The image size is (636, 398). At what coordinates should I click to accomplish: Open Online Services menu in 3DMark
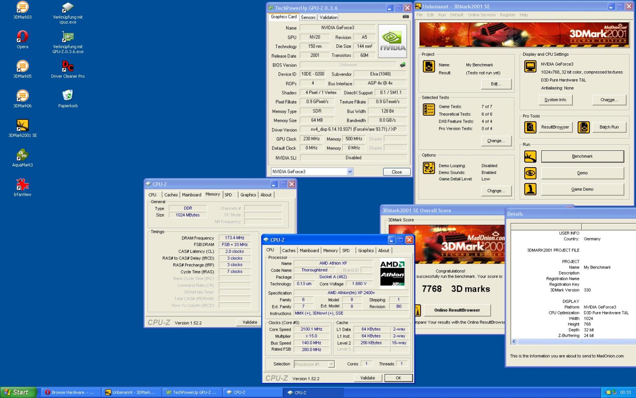[481, 15]
